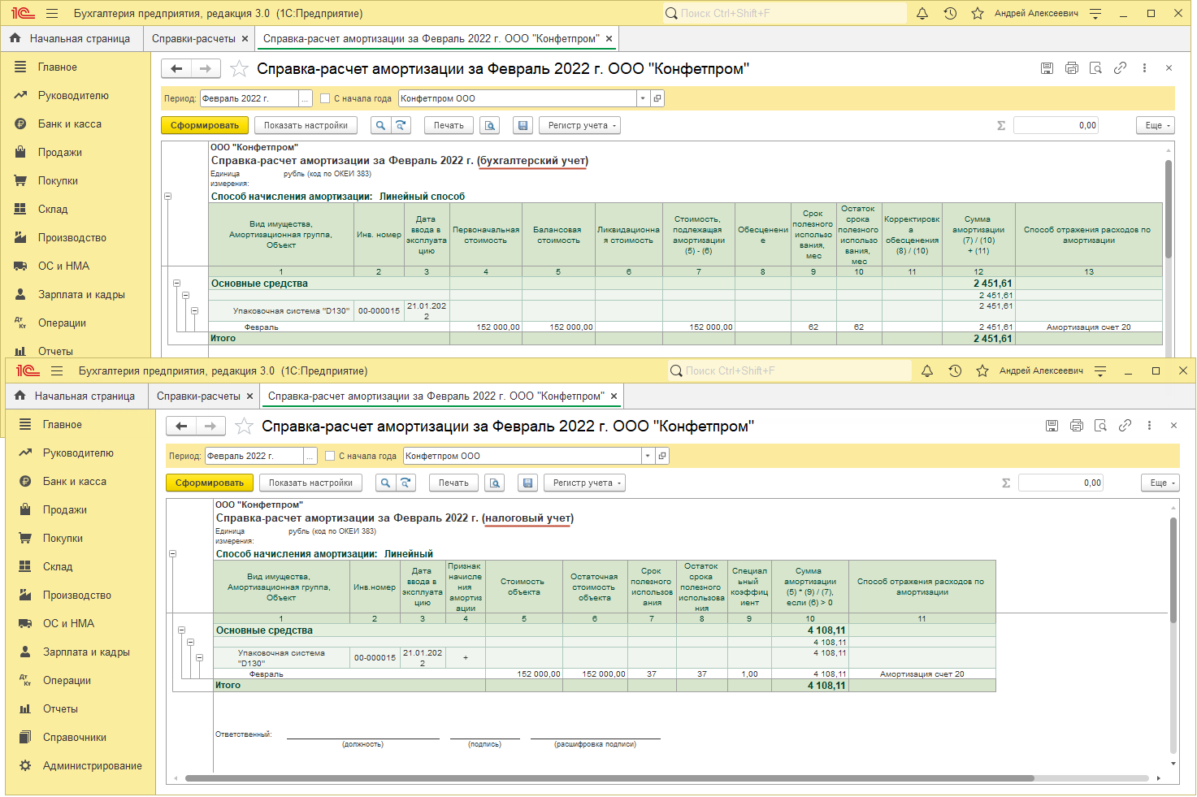Viewport: 1197px width, 797px height.
Task: Open history icon in lower window
Action: [x=955, y=370]
